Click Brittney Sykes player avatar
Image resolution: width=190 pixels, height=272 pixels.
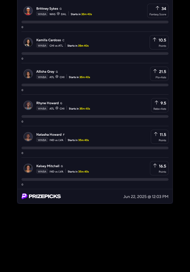click(x=28, y=11)
